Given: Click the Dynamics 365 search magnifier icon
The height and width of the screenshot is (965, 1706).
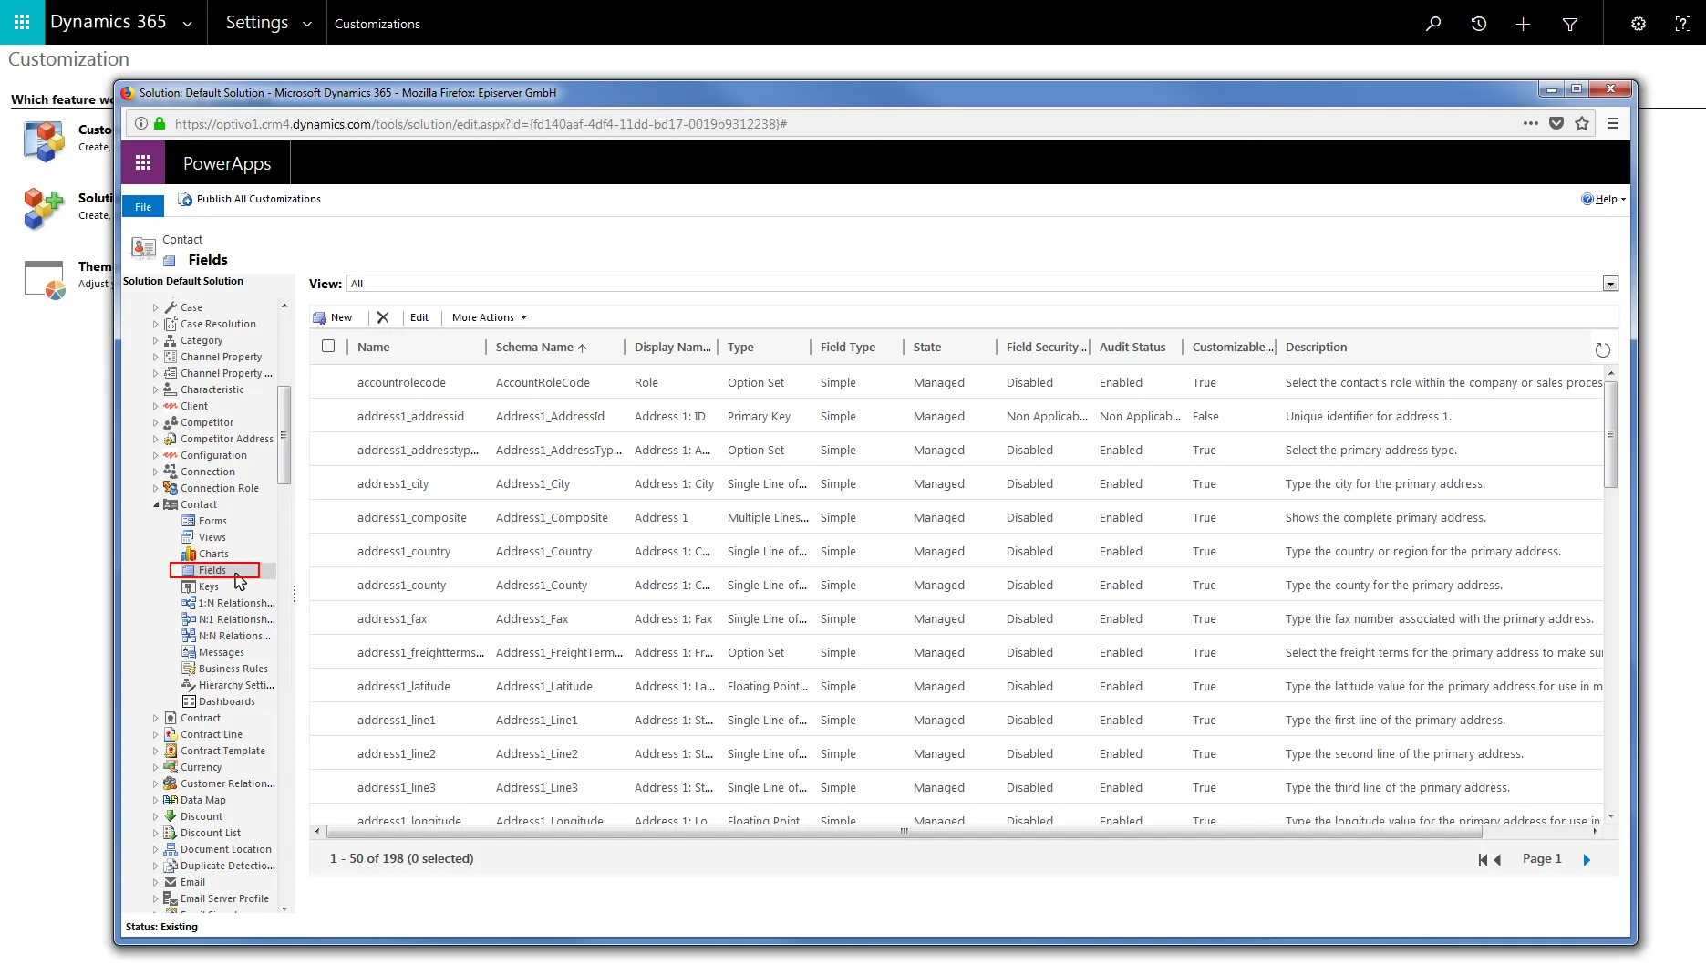Looking at the screenshot, I should point(1433,23).
